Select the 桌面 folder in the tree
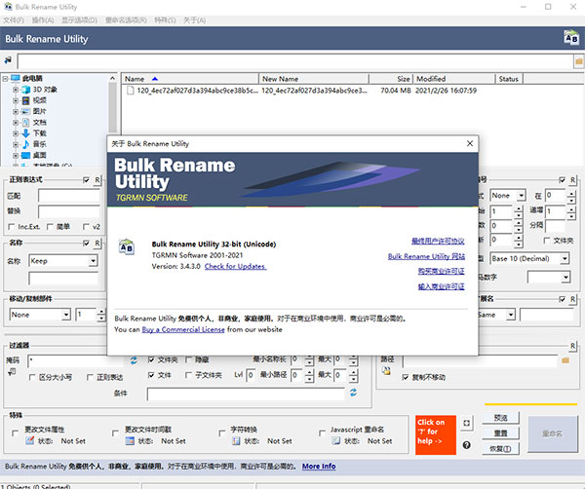Viewport: 585px width, 489px height. point(39,155)
